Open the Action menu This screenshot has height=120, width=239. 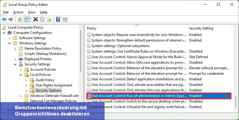(x=18, y=12)
